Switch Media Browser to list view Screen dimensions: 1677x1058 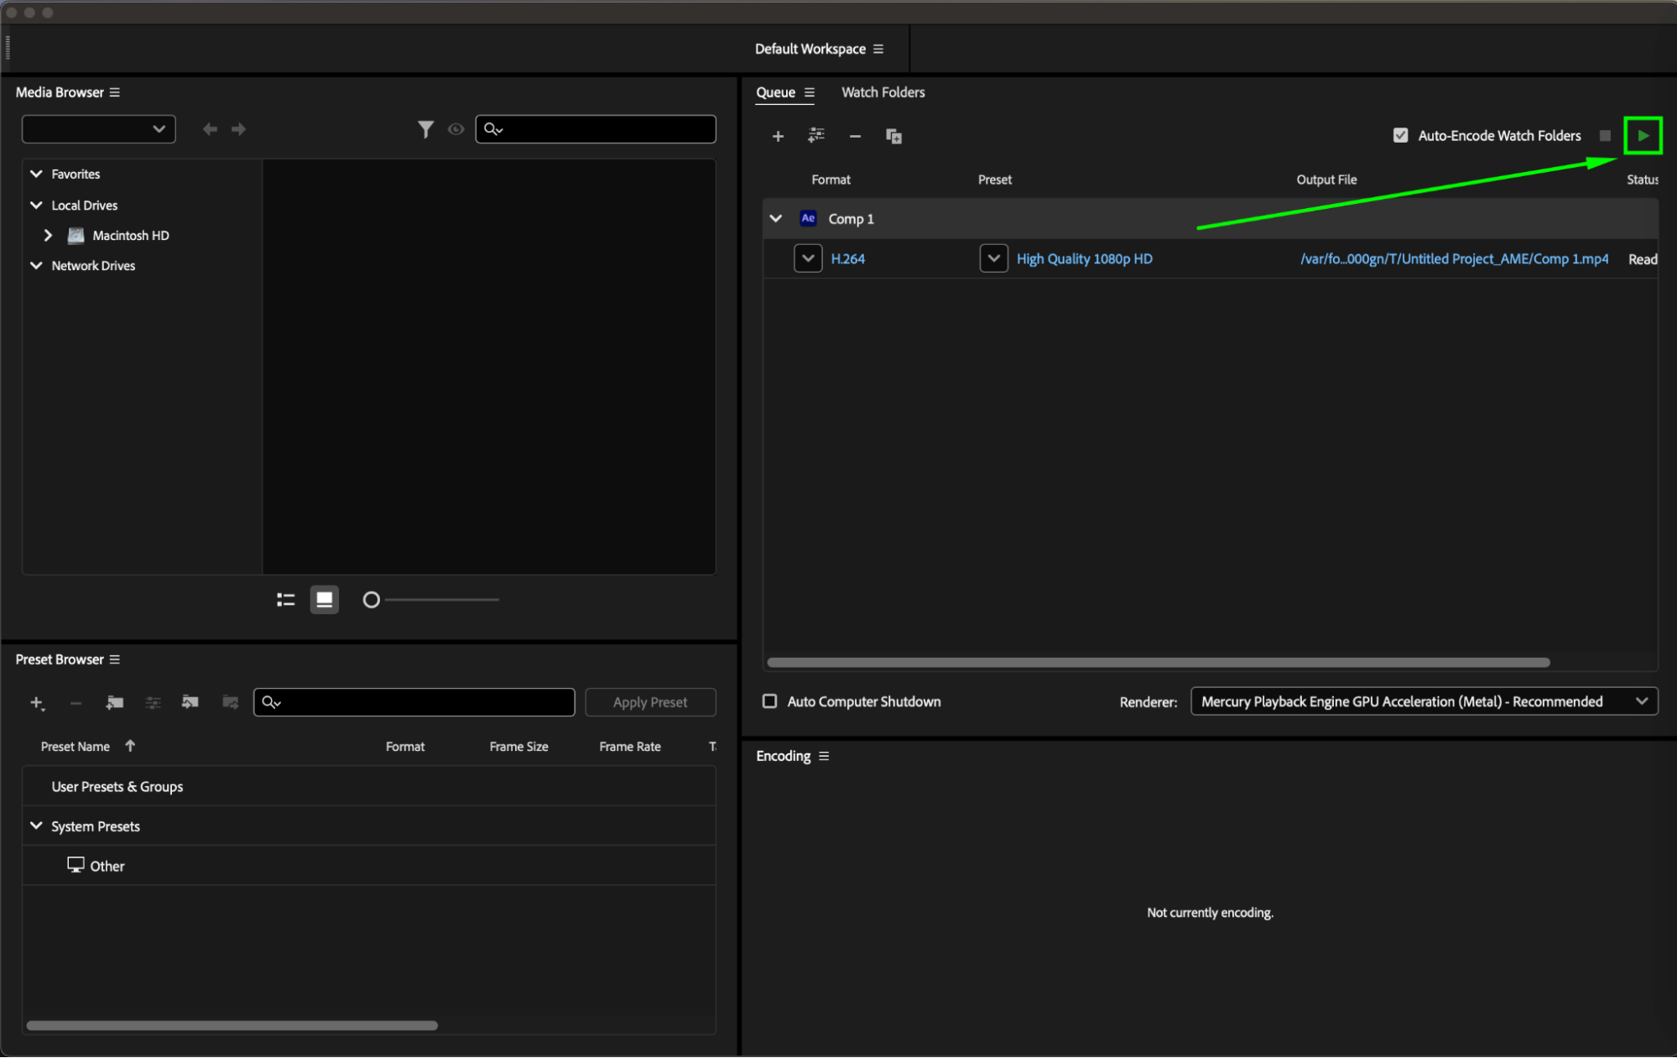[286, 600]
